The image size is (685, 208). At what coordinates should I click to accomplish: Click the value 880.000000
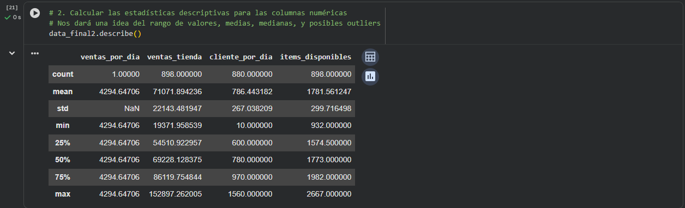(251, 74)
